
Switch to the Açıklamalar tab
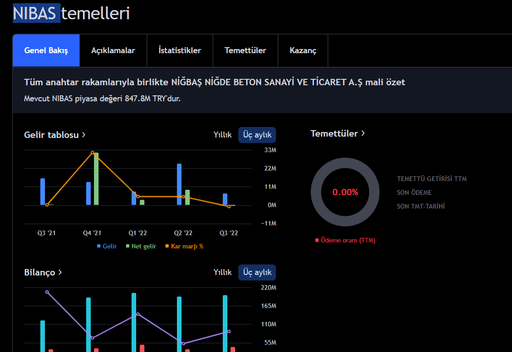pyautogui.click(x=113, y=50)
